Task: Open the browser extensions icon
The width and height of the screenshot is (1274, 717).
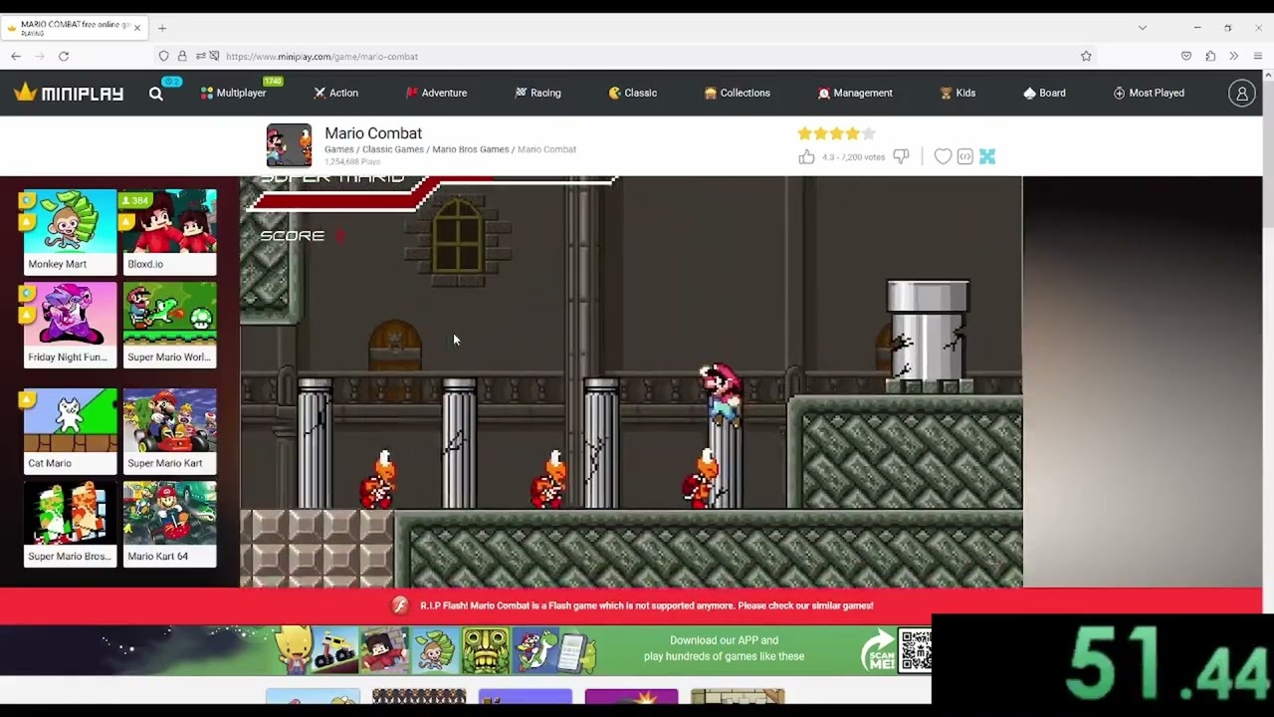Action: point(1210,56)
